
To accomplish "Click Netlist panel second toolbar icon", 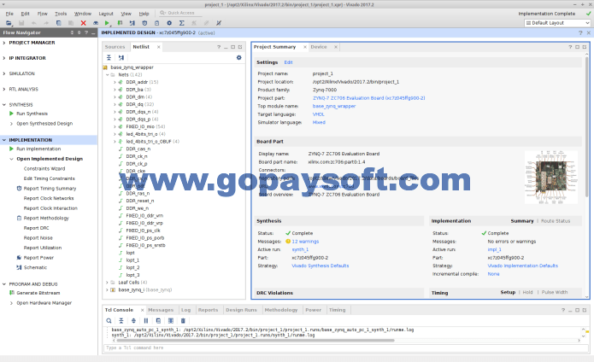I will (x=121, y=57).
